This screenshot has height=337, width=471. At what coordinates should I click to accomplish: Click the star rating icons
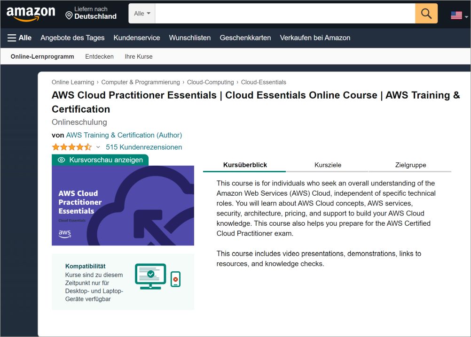71,147
